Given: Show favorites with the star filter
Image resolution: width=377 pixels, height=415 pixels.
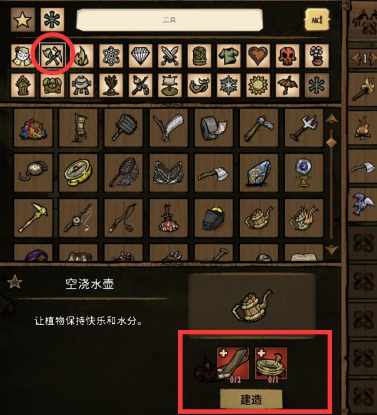Looking at the screenshot, I should [x=23, y=19].
